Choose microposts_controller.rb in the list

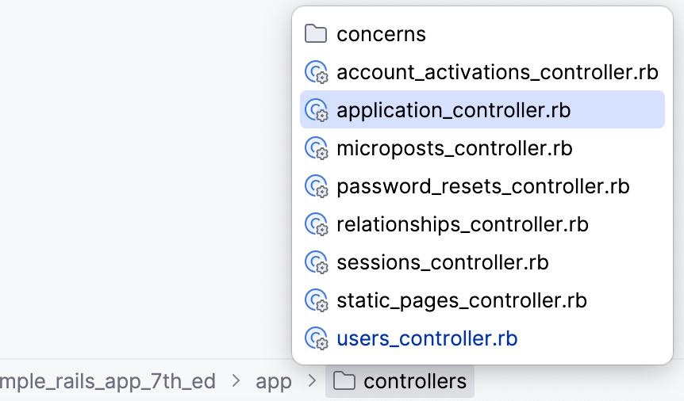tap(454, 148)
